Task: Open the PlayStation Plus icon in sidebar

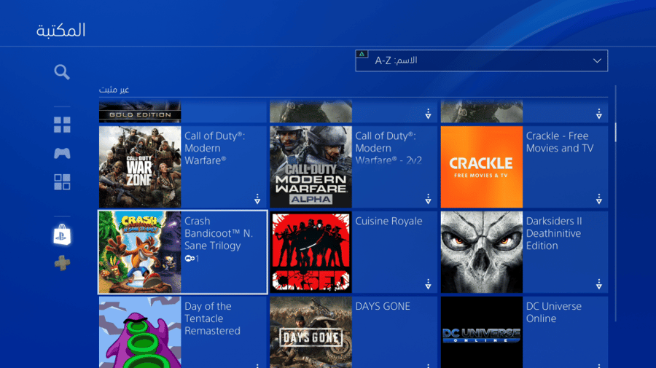Action: (62, 263)
